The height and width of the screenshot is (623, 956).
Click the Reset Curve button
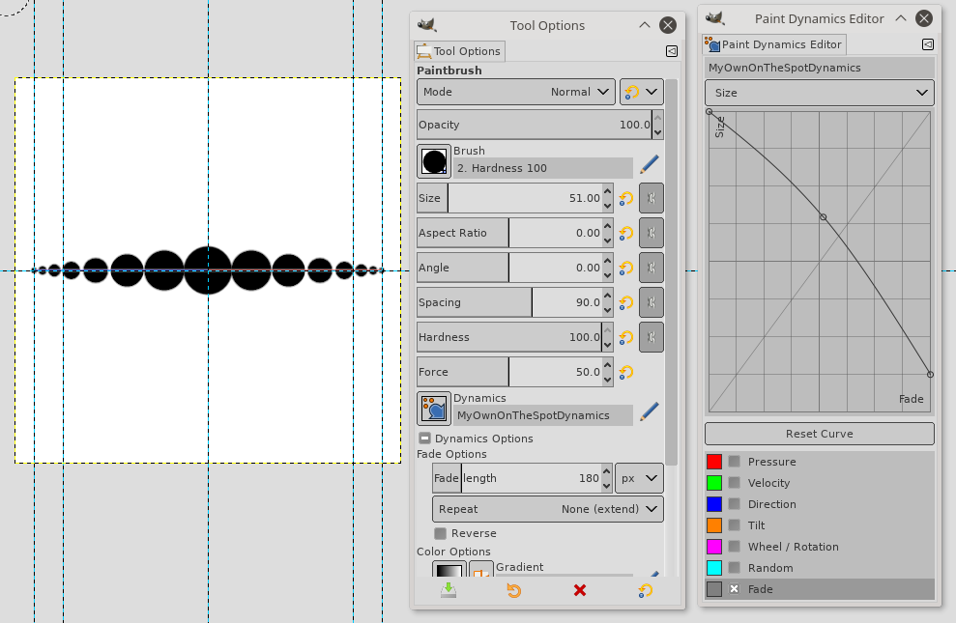820,434
